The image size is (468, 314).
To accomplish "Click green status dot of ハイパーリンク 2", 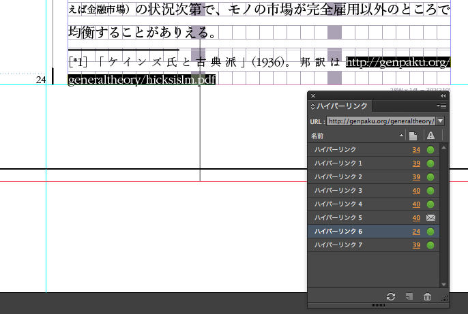I will point(430,177).
